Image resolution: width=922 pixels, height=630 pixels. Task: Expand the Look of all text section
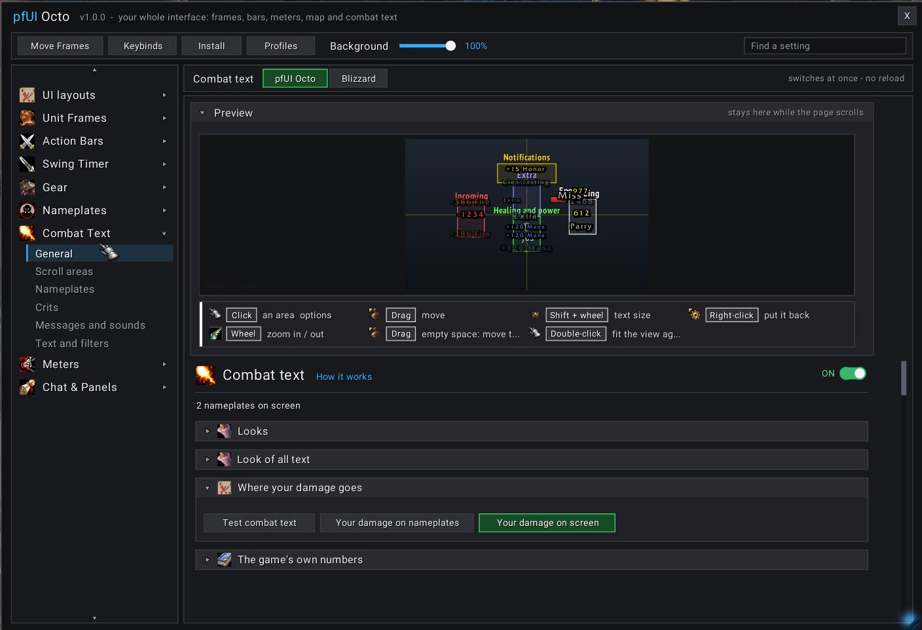[208, 459]
